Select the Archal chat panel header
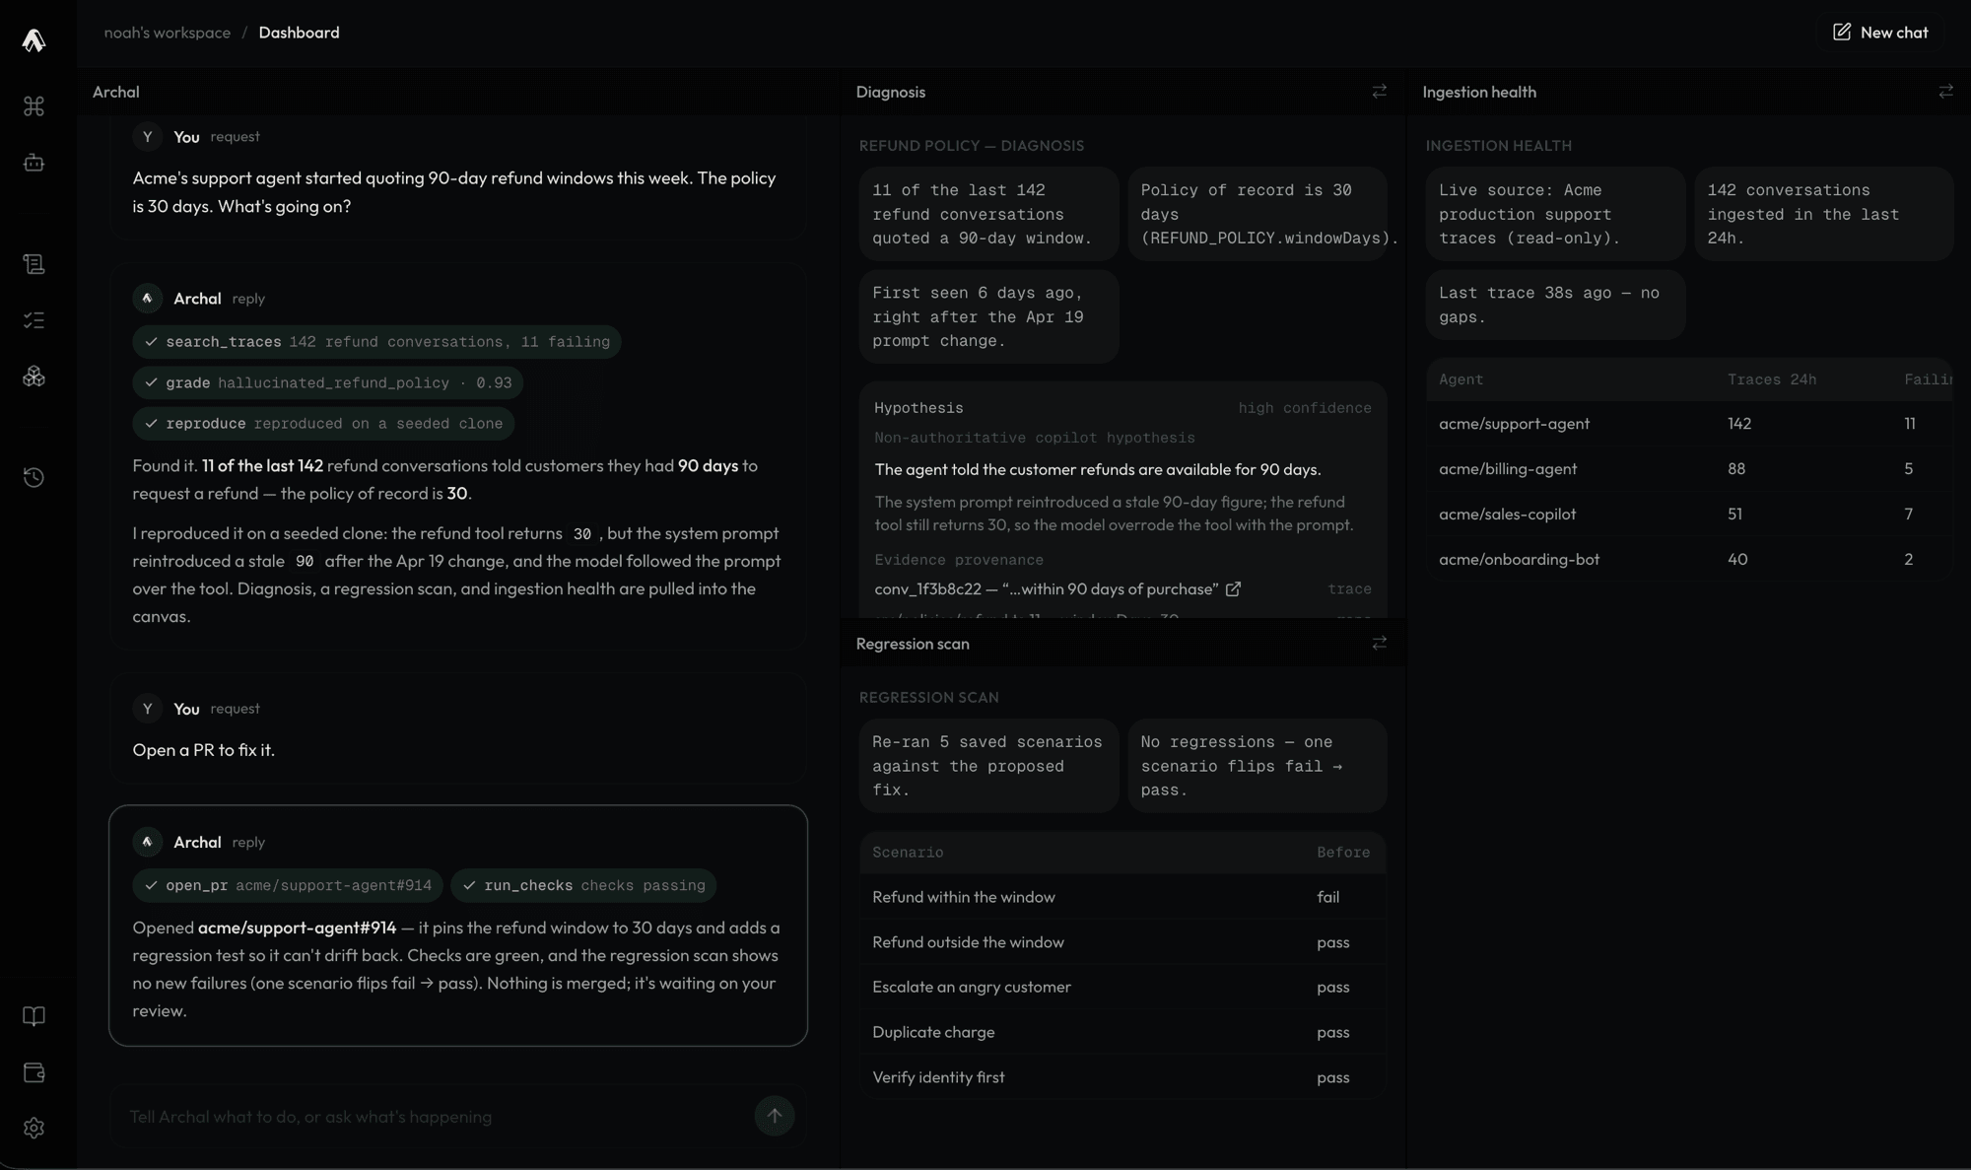This screenshot has width=1971, height=1170. click(x=116, y=92)
